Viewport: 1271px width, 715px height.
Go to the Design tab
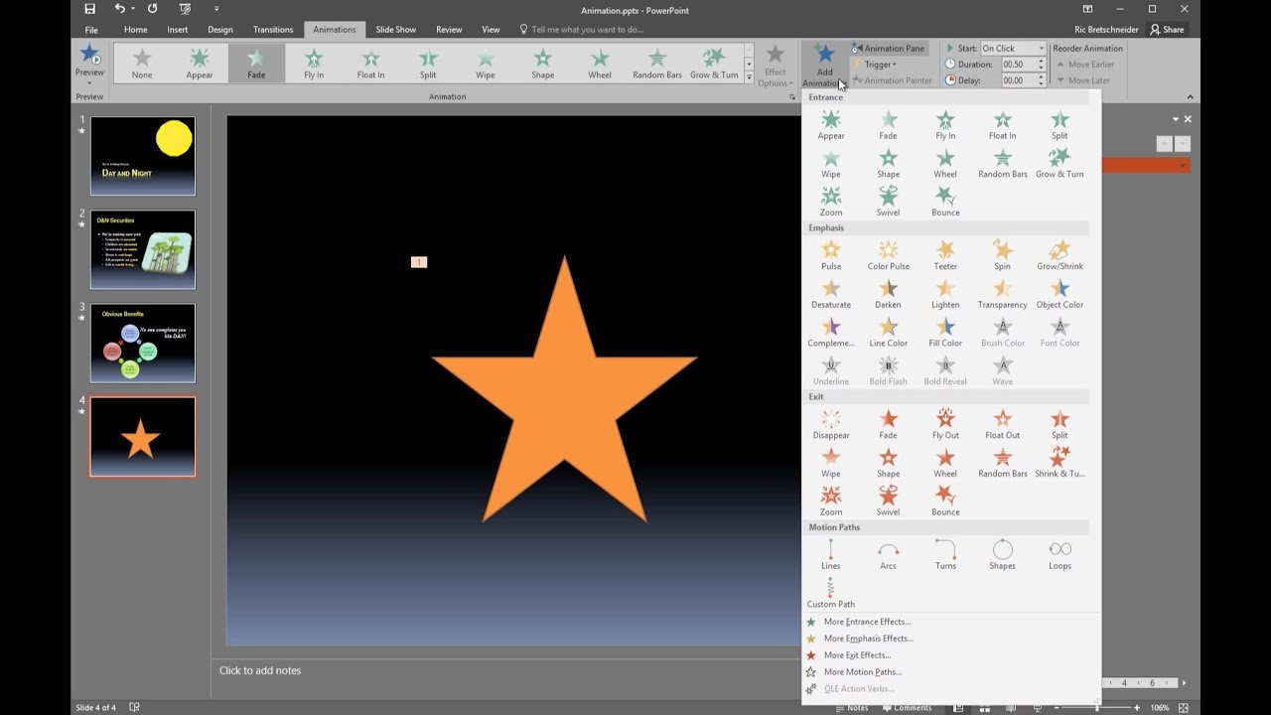220,30
